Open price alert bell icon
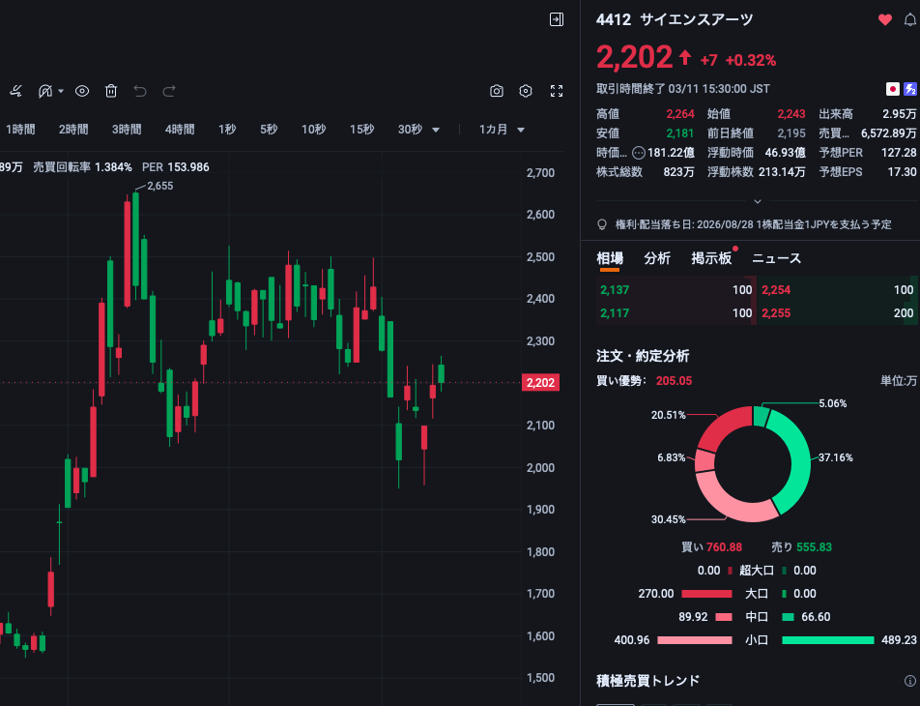The height and width of the screenshot is (706, 920). [908, 19]
